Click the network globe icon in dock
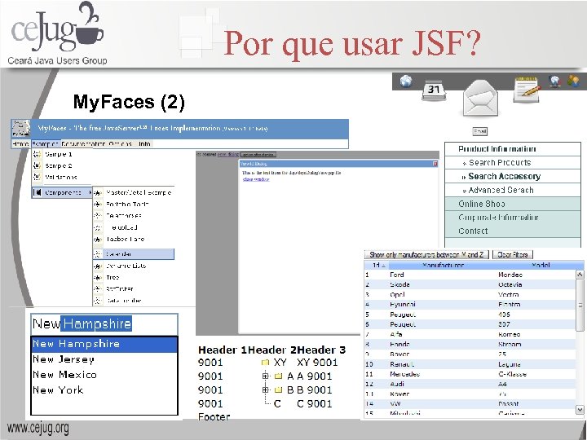 555,81
